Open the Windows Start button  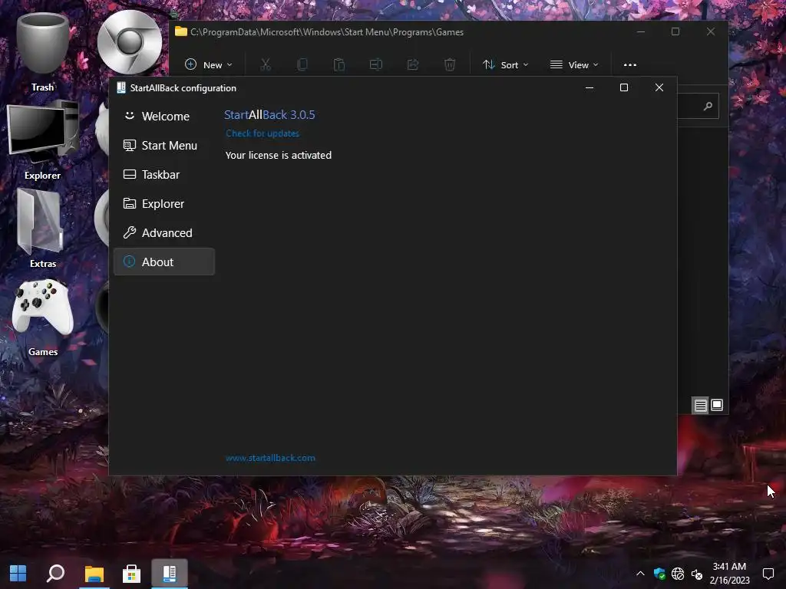(18, 574)
